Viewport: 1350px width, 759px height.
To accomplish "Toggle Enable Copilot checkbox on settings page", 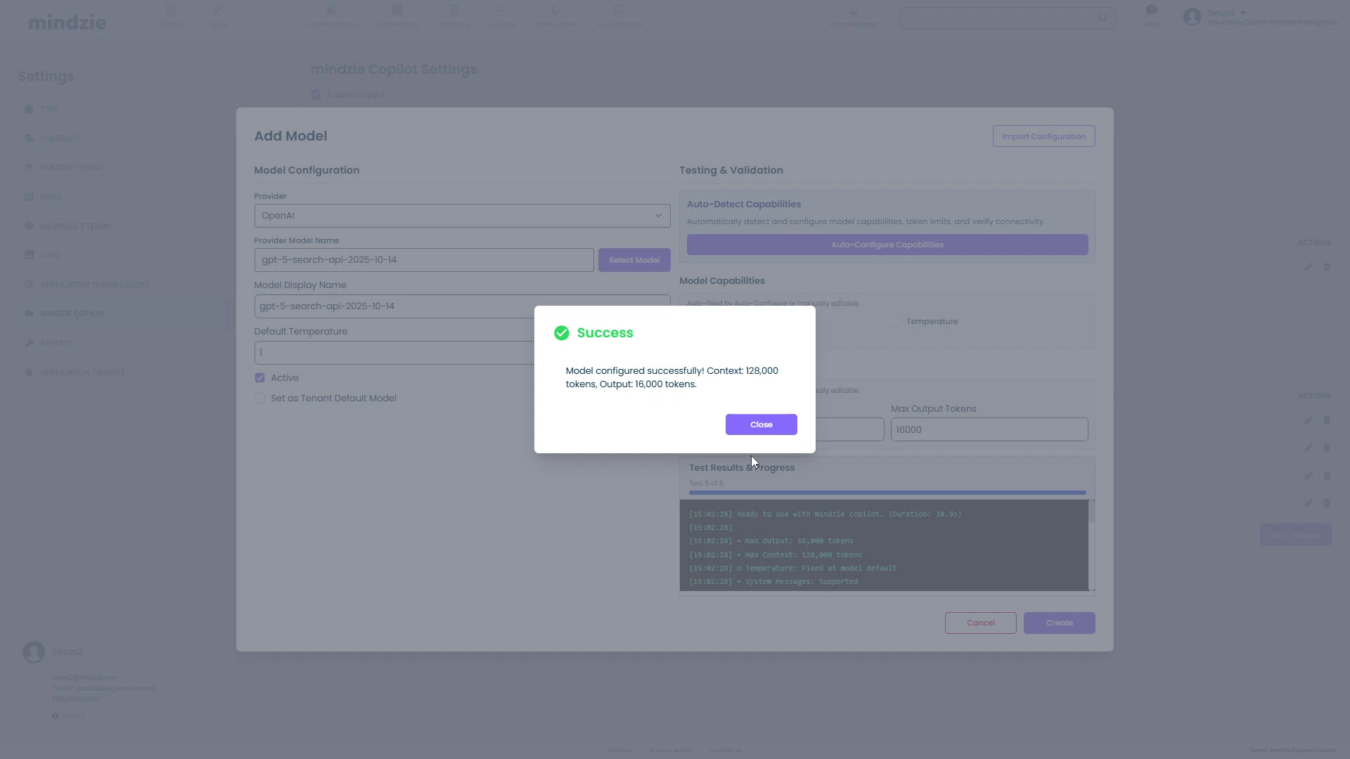I will click(316, 95).
